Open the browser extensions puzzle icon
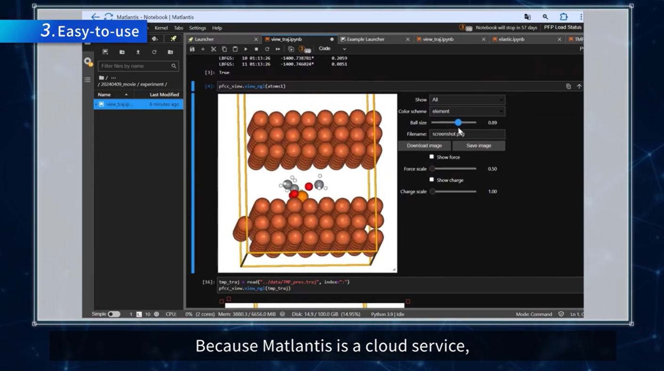This screenshot has height=371, width=664. click(x=564, y=17)
